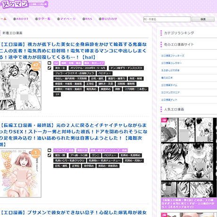Open first sidebar link under 他のエロ漫画サイト
This screenshot has height=217, width=217.
(x=173, y=56)
